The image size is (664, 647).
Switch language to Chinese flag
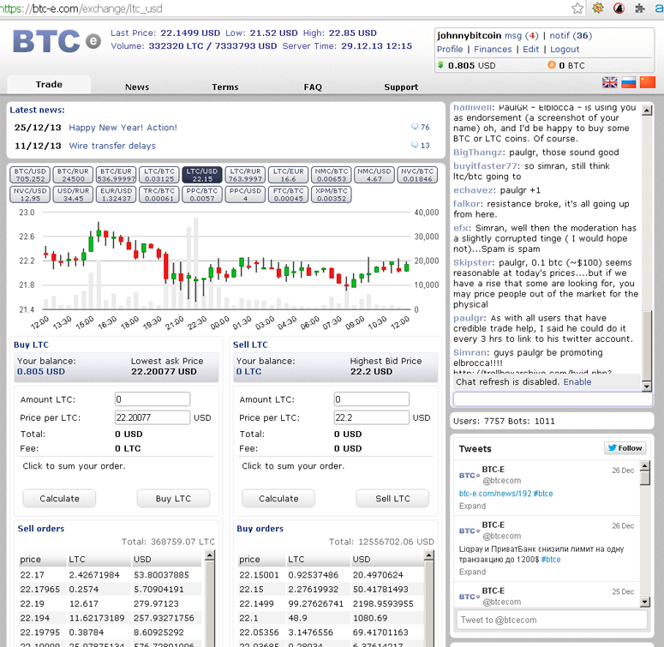(648, 82)
